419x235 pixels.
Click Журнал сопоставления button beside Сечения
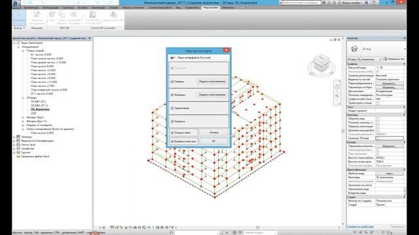pos(212,82)
